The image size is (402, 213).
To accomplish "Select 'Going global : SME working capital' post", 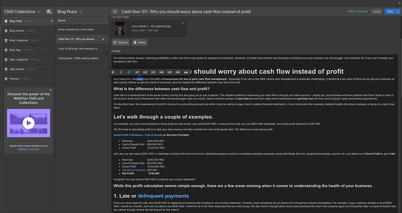I will 82,58.
